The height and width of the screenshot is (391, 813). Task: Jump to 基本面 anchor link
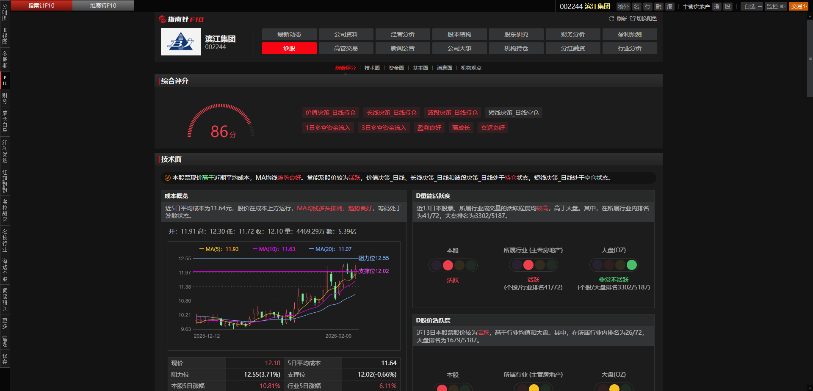tap(420, 68)
